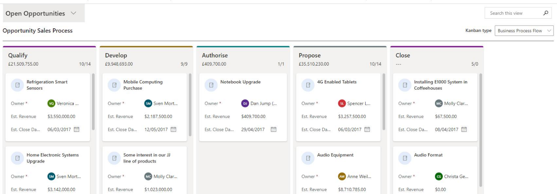
Task: Click Christa Ge owner avatar CG
Action: click(x=439, y=177)
